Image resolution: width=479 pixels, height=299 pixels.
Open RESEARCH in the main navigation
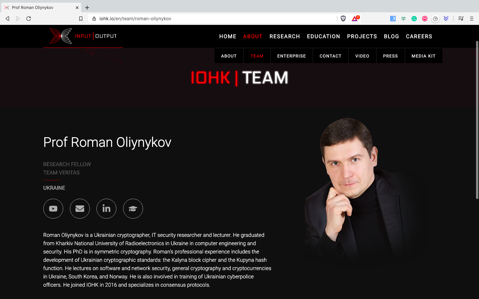click(x=285, y=37)
